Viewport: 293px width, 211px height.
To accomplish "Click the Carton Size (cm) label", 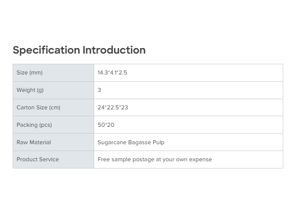I will [38, 108].
